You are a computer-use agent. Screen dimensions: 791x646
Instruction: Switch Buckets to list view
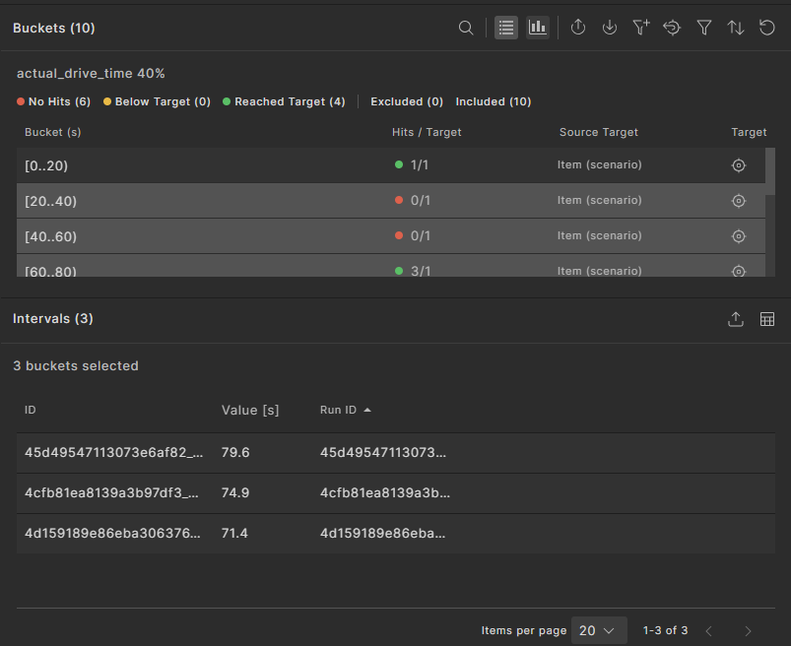506,28
